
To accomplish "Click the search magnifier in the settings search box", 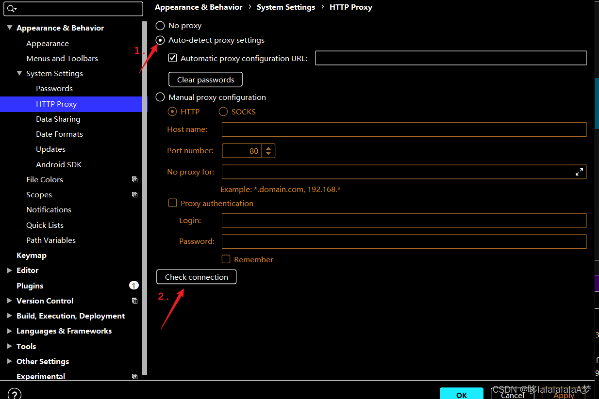I will tap(11, 9).
